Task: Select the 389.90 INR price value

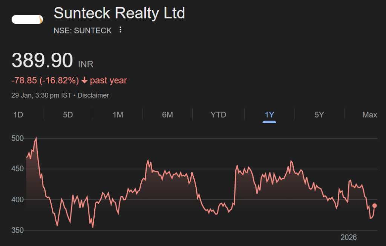Action: [42, 60]
